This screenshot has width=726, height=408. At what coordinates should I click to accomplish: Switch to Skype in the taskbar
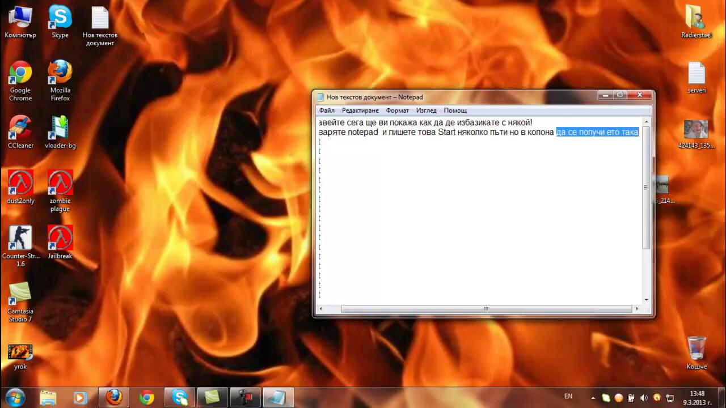tap(180, 397)
